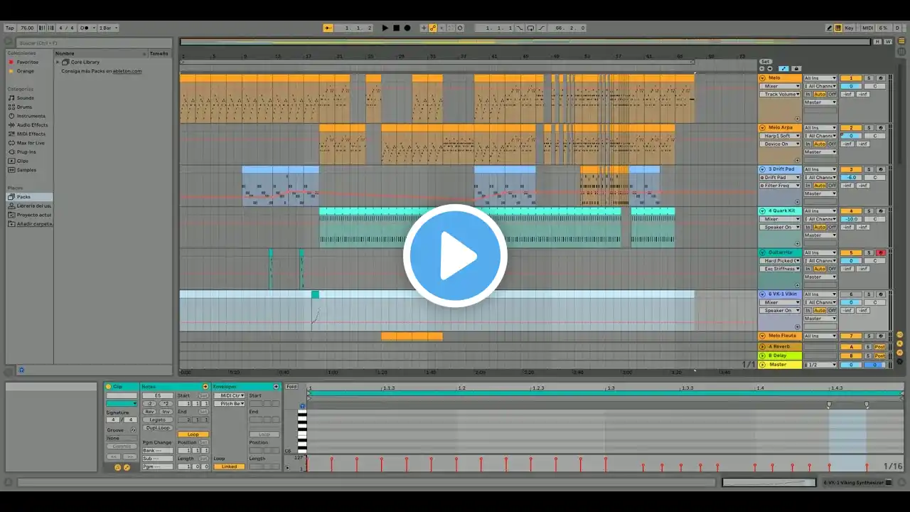Open the Audio Effects browser category

(x=33, y=124)
